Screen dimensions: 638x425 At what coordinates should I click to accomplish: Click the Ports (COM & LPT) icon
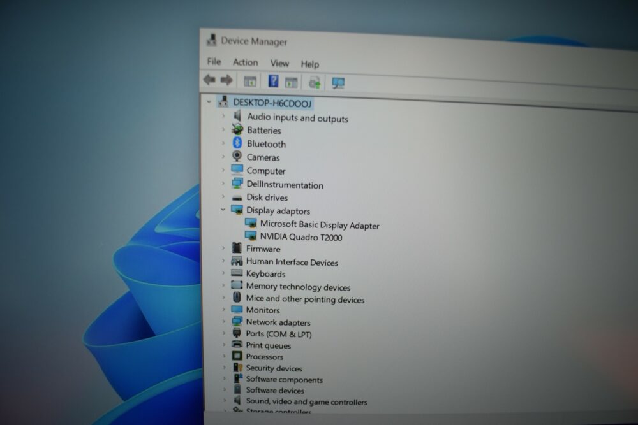pyautogui.click(x=237, y=333)
